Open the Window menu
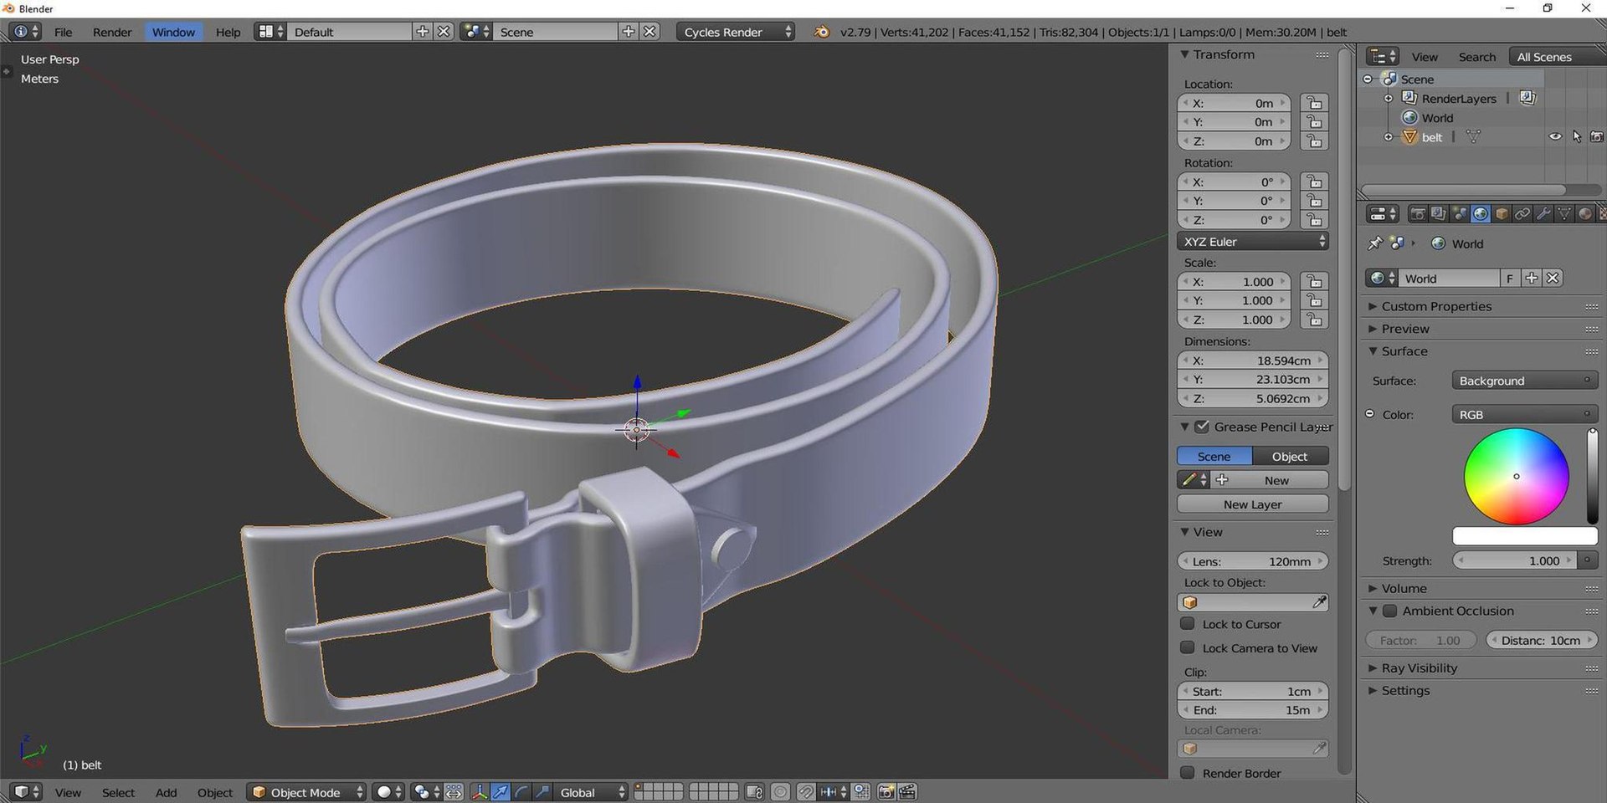Viewport: 1607px width, 803px height. 173,32
